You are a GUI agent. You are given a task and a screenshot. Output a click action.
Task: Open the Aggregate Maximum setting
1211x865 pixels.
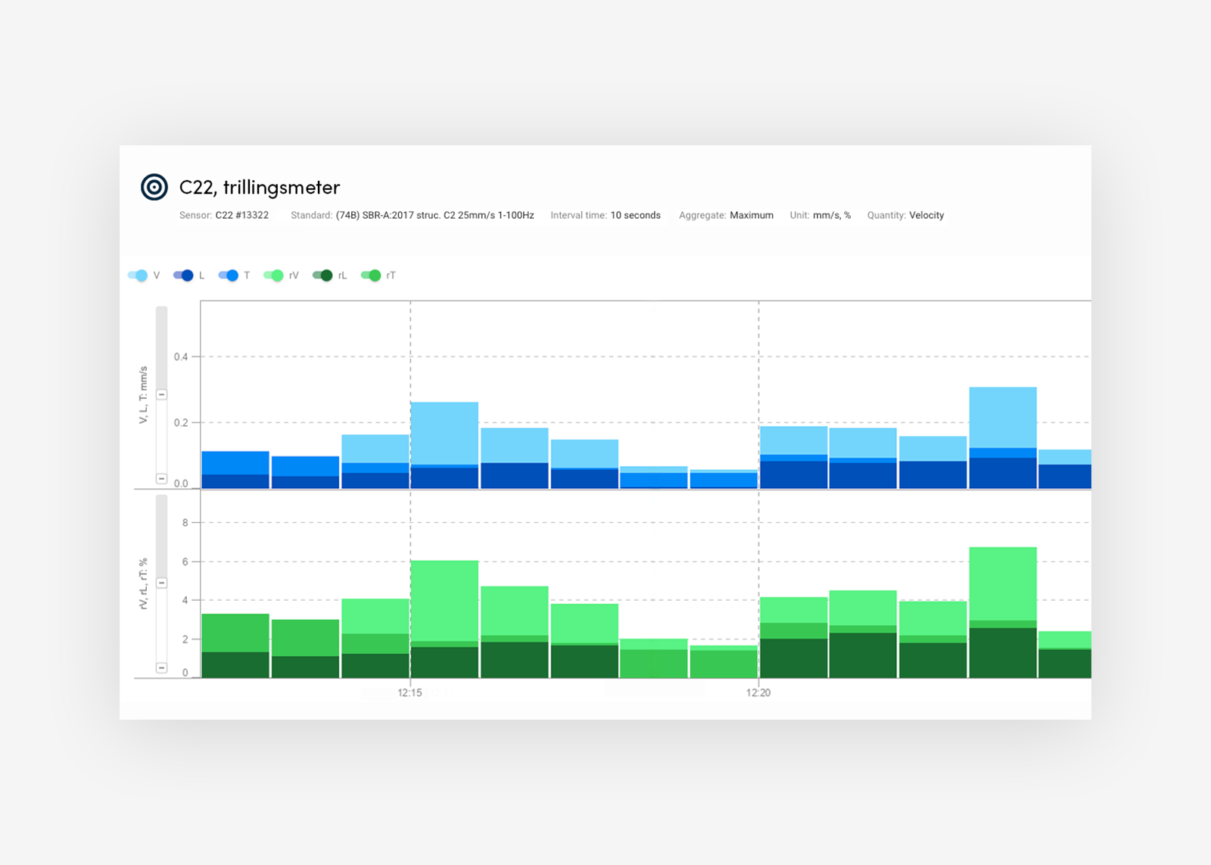coord(751,216)
